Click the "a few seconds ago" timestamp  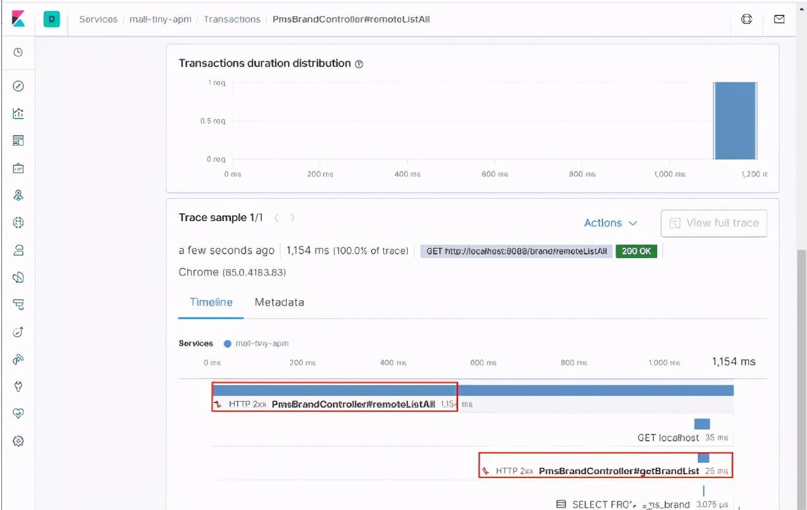point(227,251)
